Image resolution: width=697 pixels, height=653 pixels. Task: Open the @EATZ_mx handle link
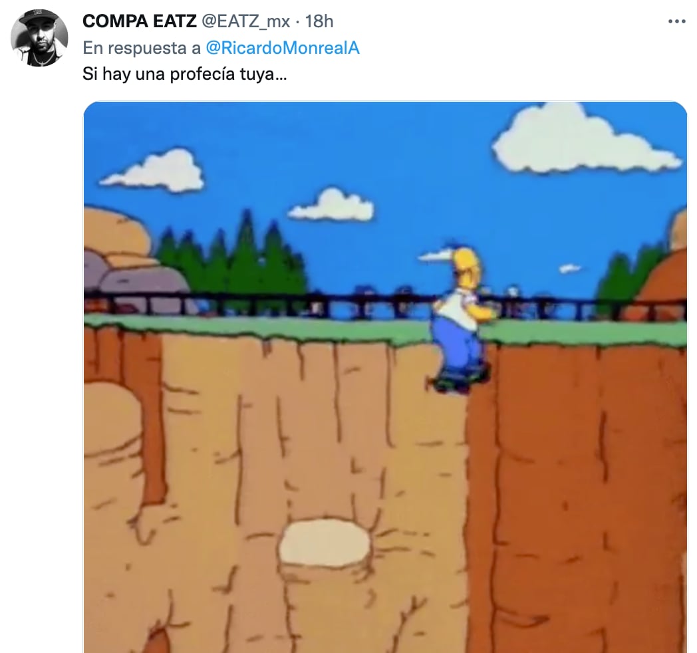click(x=246, y=21)
